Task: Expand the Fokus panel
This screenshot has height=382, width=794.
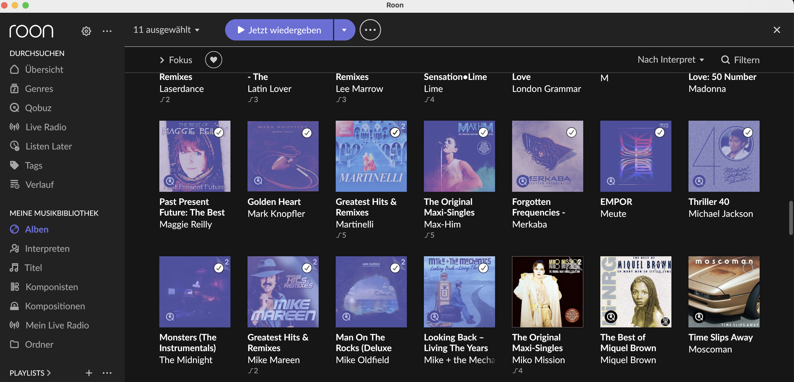Action: tap(176, 60)
